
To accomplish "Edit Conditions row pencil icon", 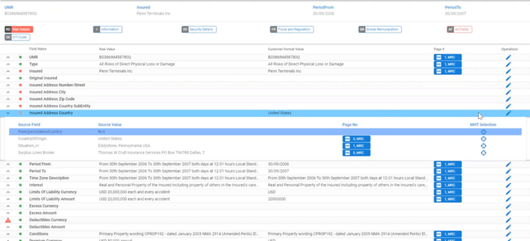I will click(x=508, y=234).
